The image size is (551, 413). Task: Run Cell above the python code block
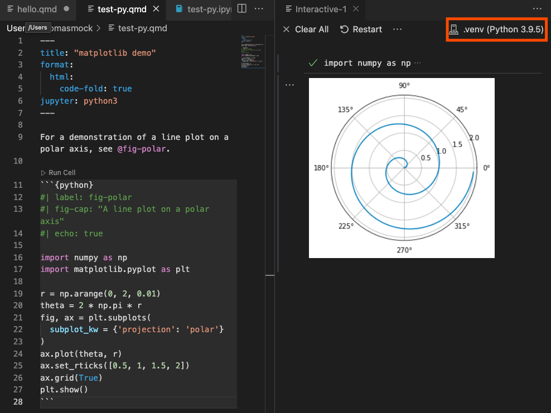[x=58, y=173]
